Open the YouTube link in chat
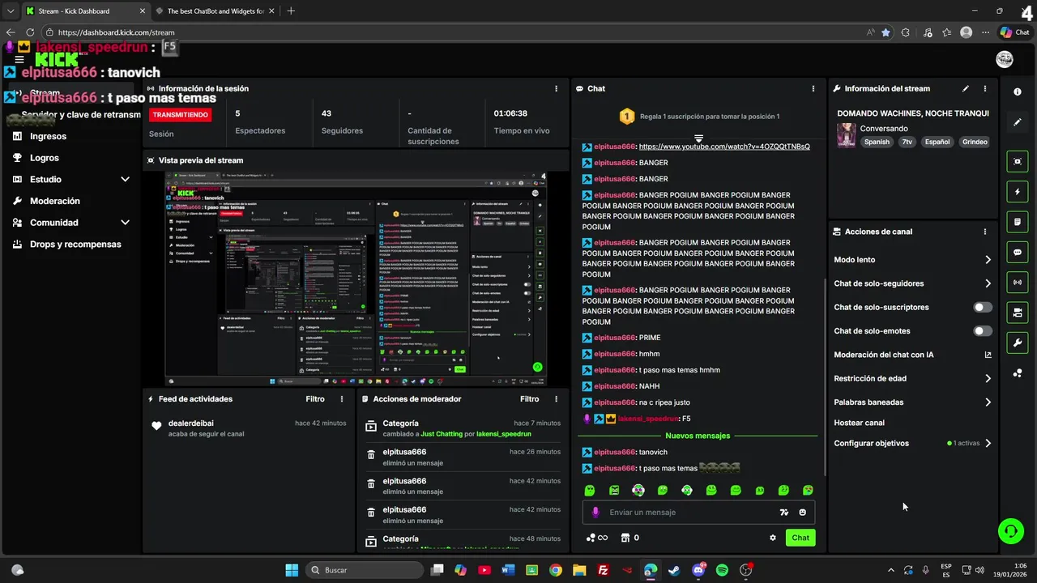This screenshot has height=583, width=1037. 724,147
